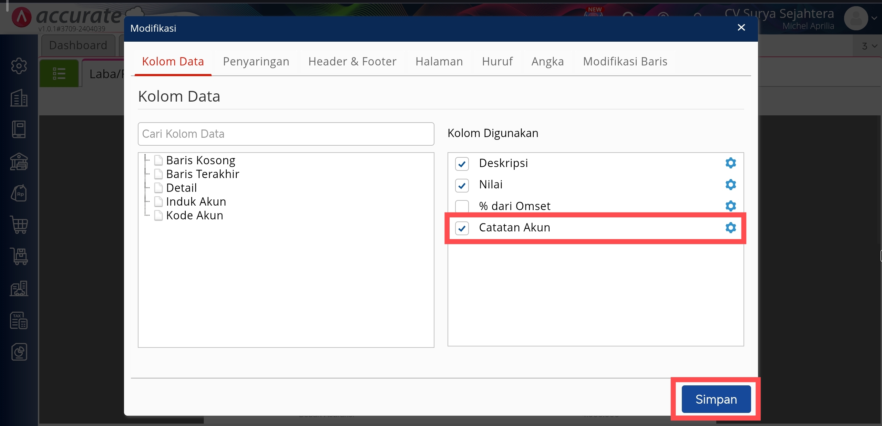This screenshot has height=426, width=882.
Task: Open the tab count dropdown showing 3
Action: click(869, 46)
